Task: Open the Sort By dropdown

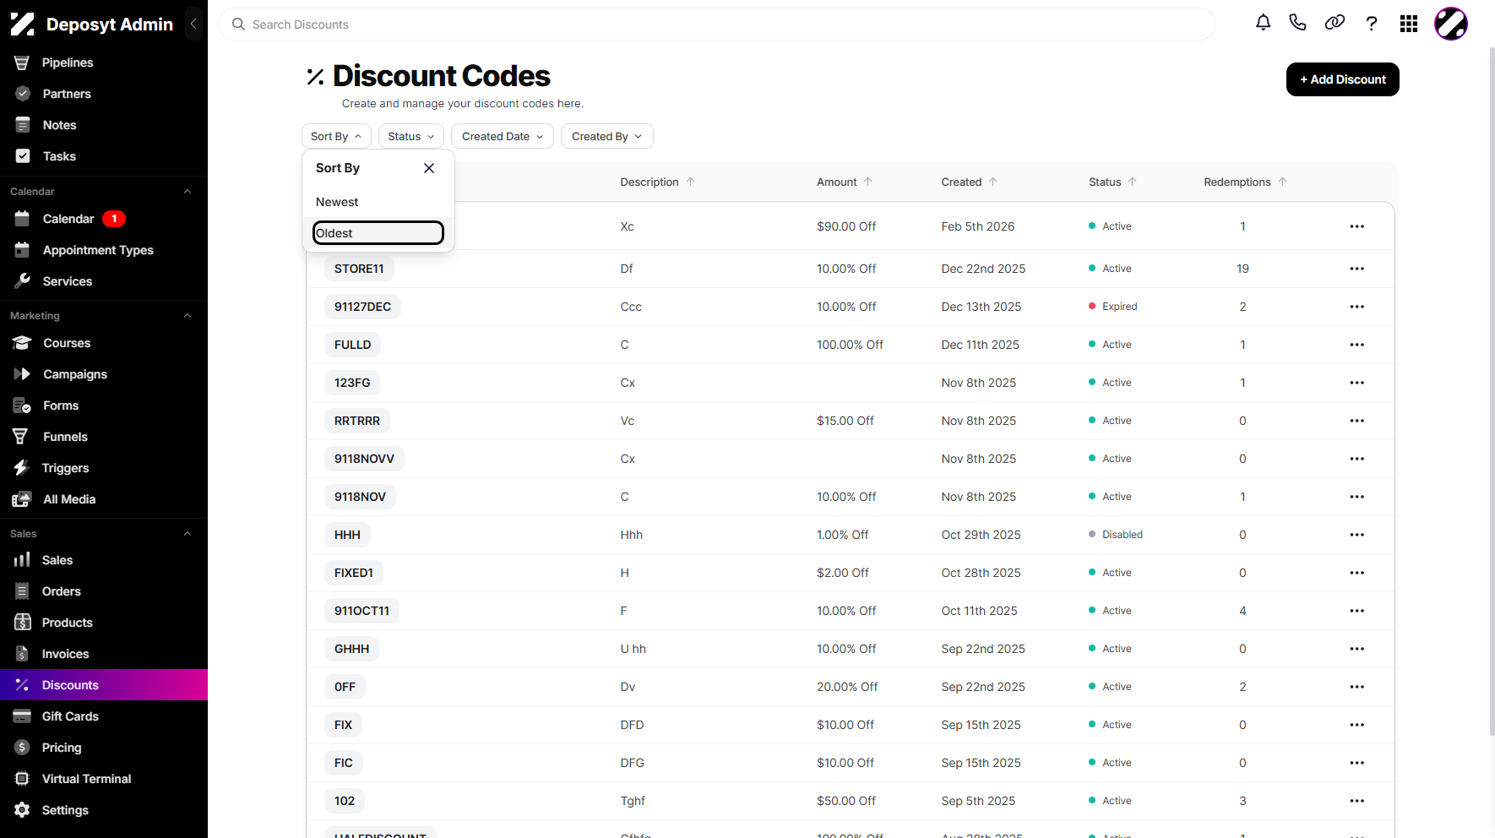Action: [x=336, y=136]
